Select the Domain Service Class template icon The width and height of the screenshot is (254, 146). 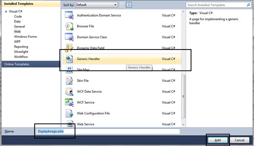[x=69, y=37]
